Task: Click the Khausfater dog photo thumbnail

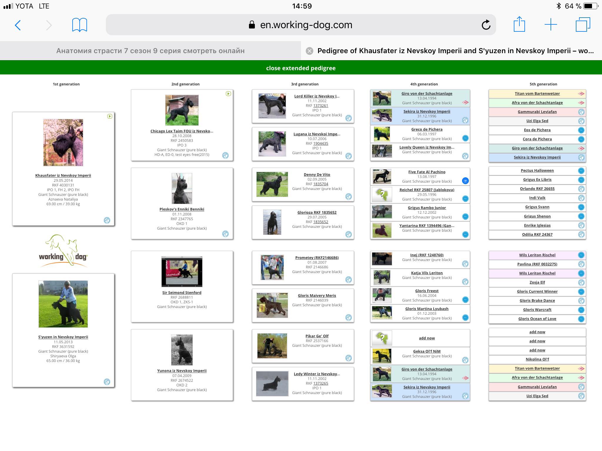Action: click(x=63, y=142)
